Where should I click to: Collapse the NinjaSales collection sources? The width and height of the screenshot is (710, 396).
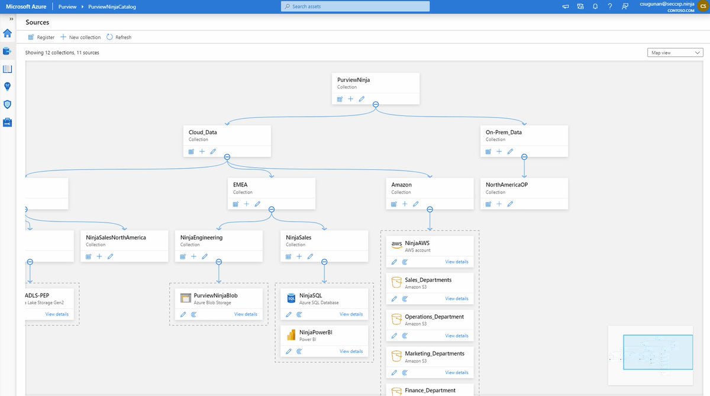click(x=324, y=262)
